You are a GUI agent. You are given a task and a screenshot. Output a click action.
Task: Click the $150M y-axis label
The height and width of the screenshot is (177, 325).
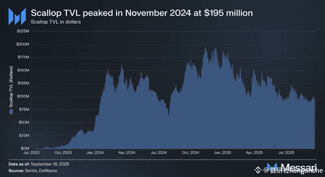tap(23, 70)
